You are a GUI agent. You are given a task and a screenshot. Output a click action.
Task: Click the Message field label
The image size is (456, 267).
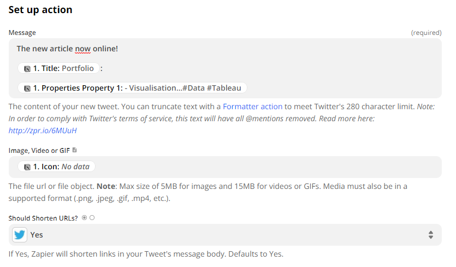tap(22, 33)
